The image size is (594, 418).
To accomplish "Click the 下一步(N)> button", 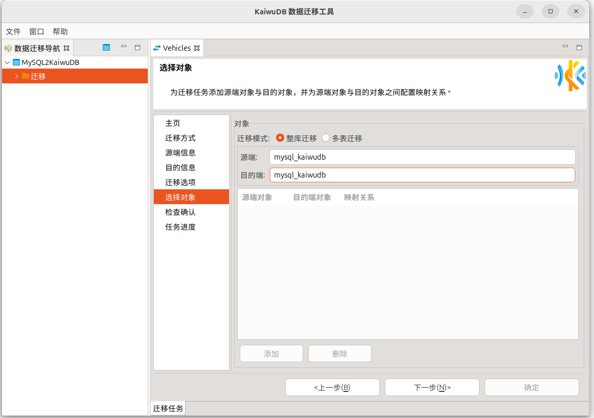I will point(432,387).
